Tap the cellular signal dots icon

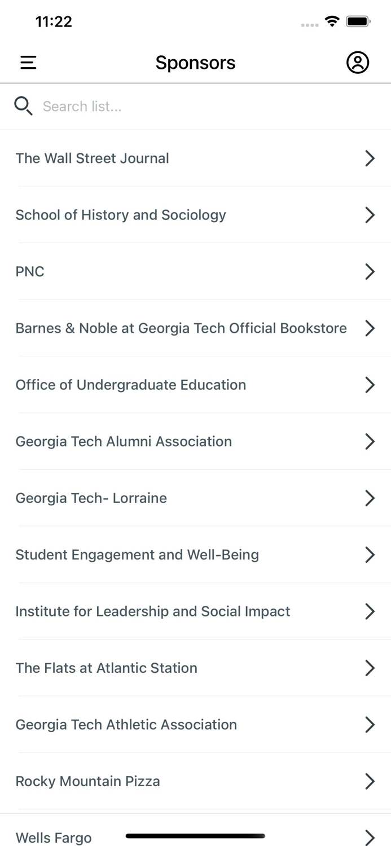[309, 24]
